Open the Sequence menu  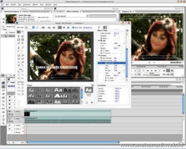point(27,4)
